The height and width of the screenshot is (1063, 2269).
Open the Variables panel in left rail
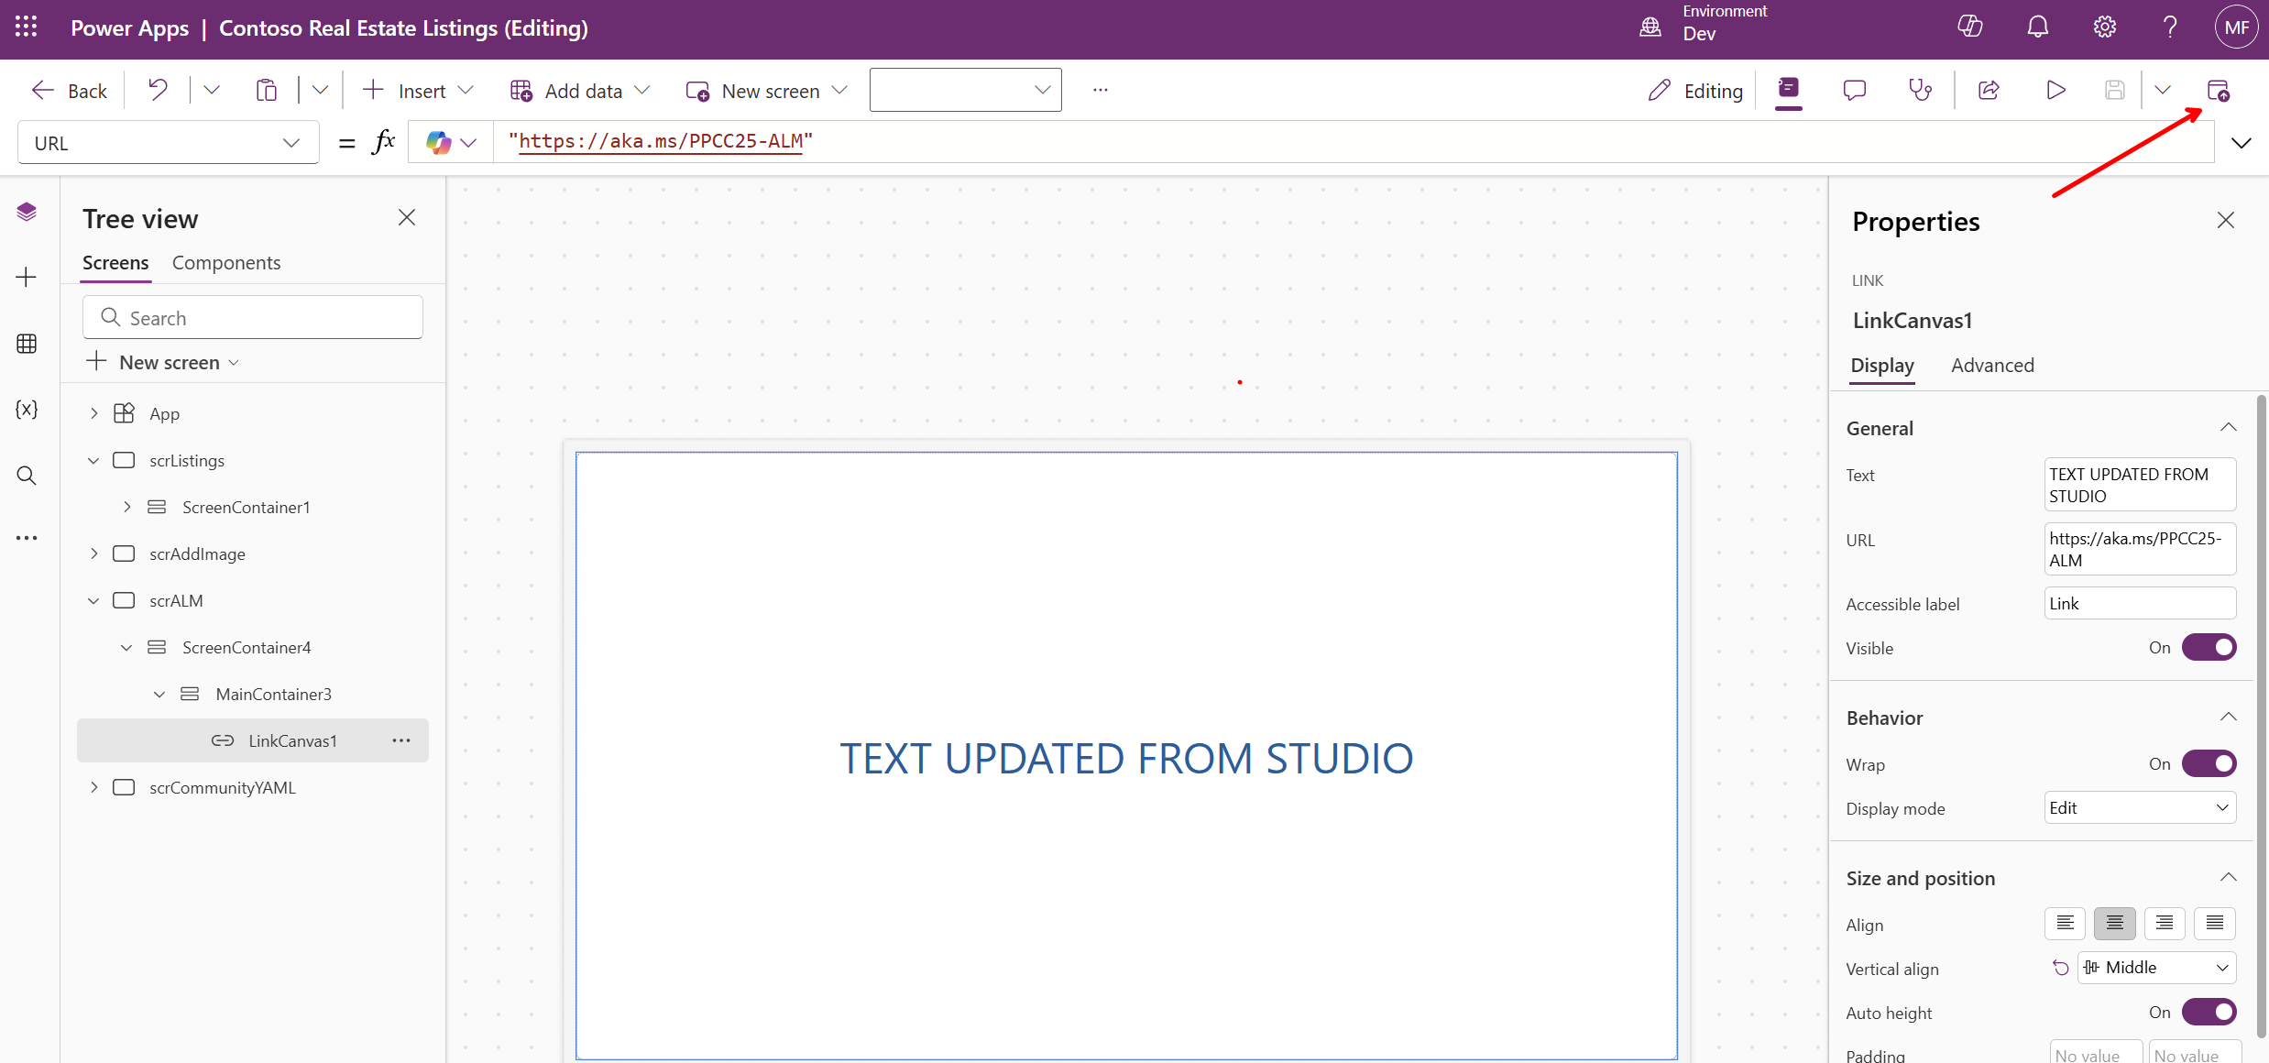pyautogui.click(x=27, y=409)
